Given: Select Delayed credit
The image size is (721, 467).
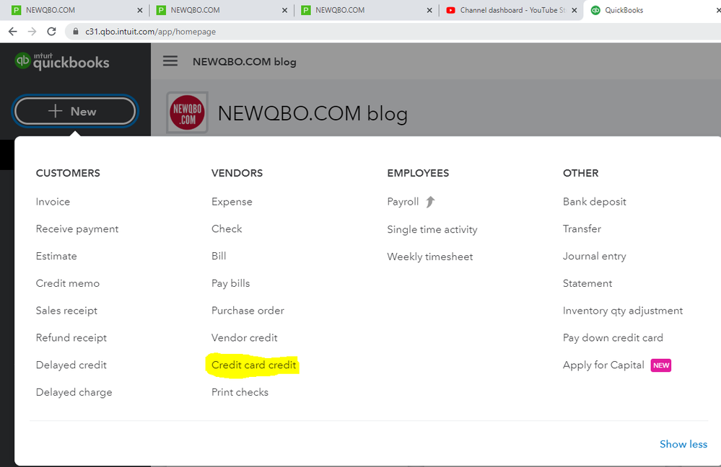Looking at the screenshot, I should pyautogui.click(x=71, y=365).
